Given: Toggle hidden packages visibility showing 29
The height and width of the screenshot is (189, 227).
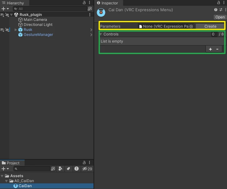Looking at the screenshot, I should pos(87,169).
